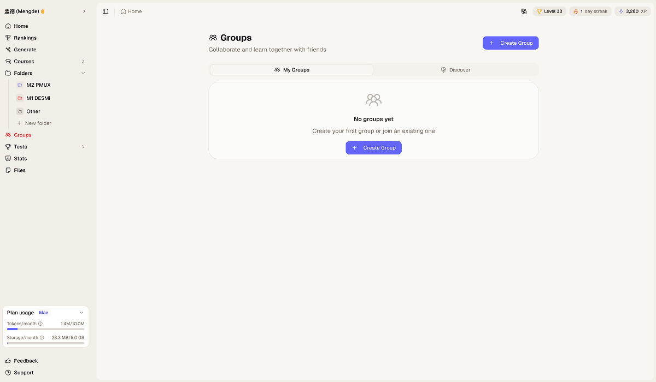View your 1 day streak
Image resolution: width=656 pixels, height=382 pixels.
click(590, 11)
